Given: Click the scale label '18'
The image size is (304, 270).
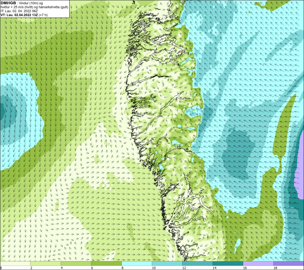Looking at the screenshot, I should tap(275, 268).
